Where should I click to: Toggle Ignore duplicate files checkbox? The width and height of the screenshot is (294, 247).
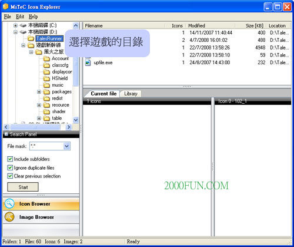(x=10, y=167)
